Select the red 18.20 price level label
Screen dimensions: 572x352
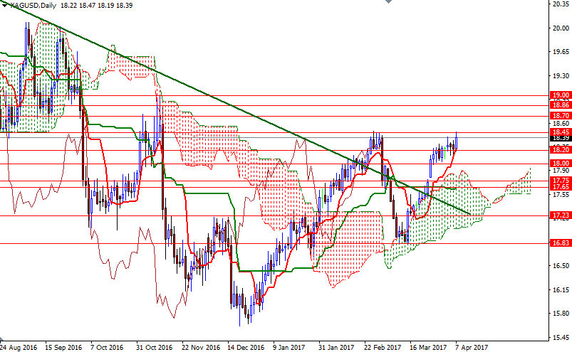[x=561, y=149]
